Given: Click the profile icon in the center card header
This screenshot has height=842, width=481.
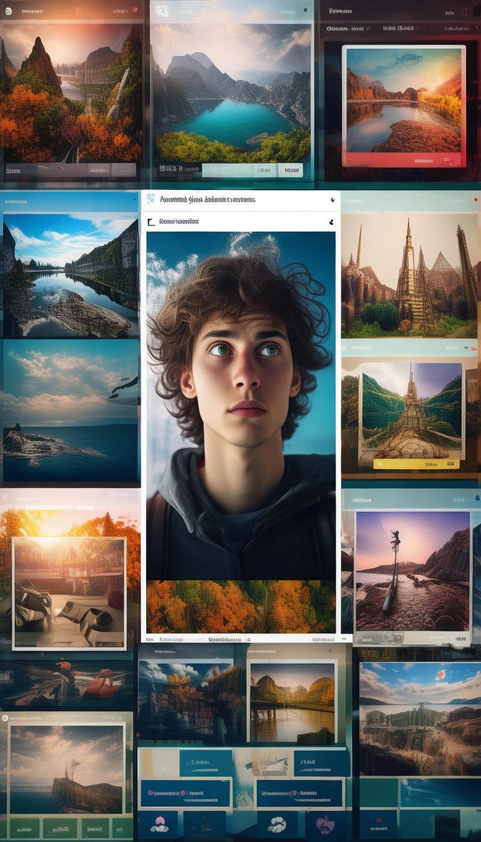Looking at the screenshot, I should (x=150, y=199).
